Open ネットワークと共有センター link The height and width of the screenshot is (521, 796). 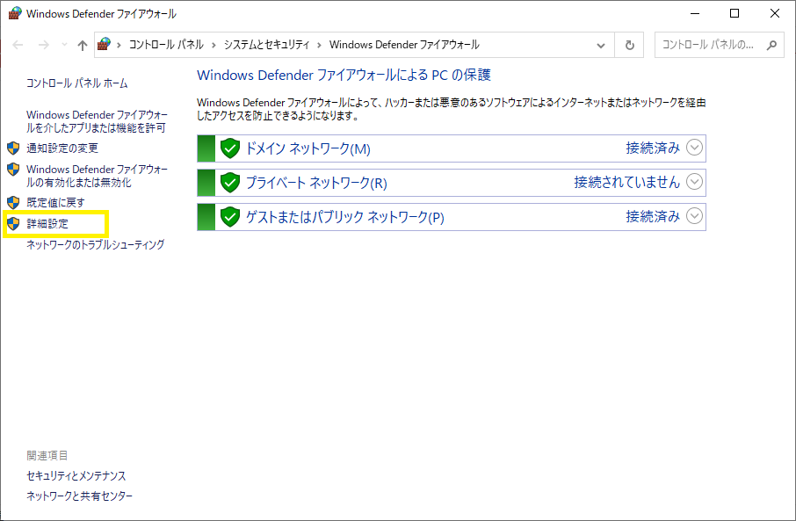pos(80,496)
